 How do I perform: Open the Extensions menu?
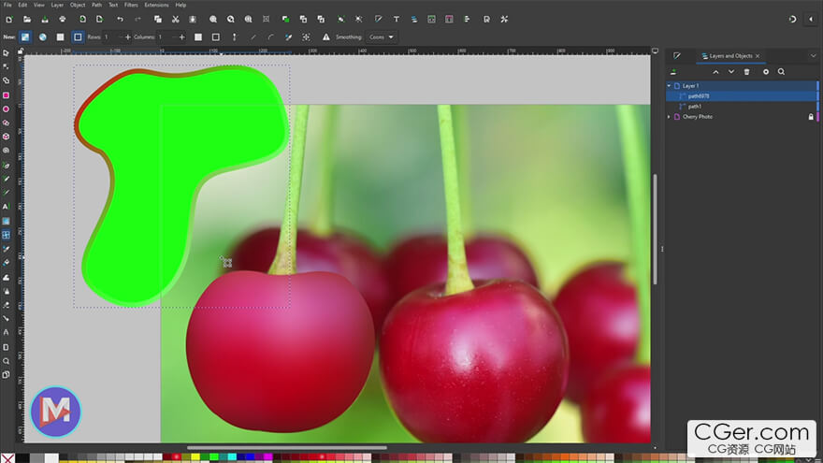(x=156, y=5)
